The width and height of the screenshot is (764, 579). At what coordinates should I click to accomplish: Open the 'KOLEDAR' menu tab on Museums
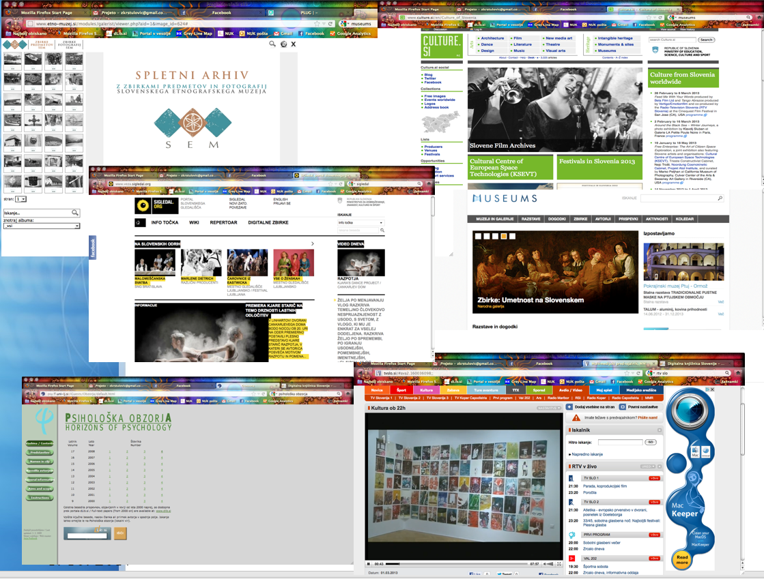[685, 219]
